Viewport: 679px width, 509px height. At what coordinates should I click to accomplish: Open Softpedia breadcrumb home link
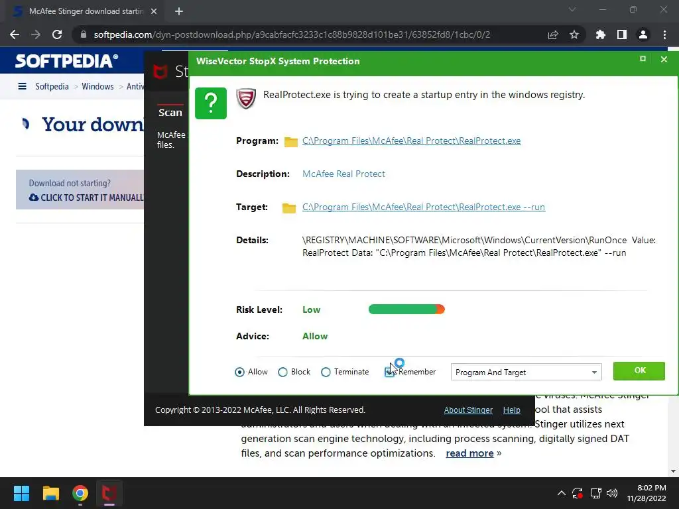(52, 86)
